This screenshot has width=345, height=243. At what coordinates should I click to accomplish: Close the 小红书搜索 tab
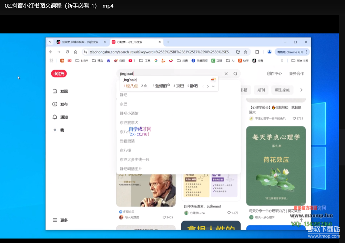160,42
